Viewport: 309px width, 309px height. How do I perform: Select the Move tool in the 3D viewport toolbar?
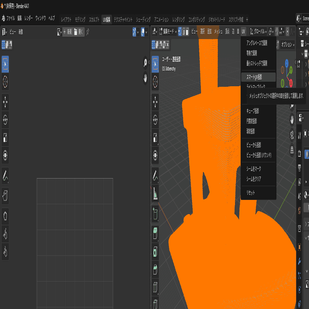tap(155, 102)
